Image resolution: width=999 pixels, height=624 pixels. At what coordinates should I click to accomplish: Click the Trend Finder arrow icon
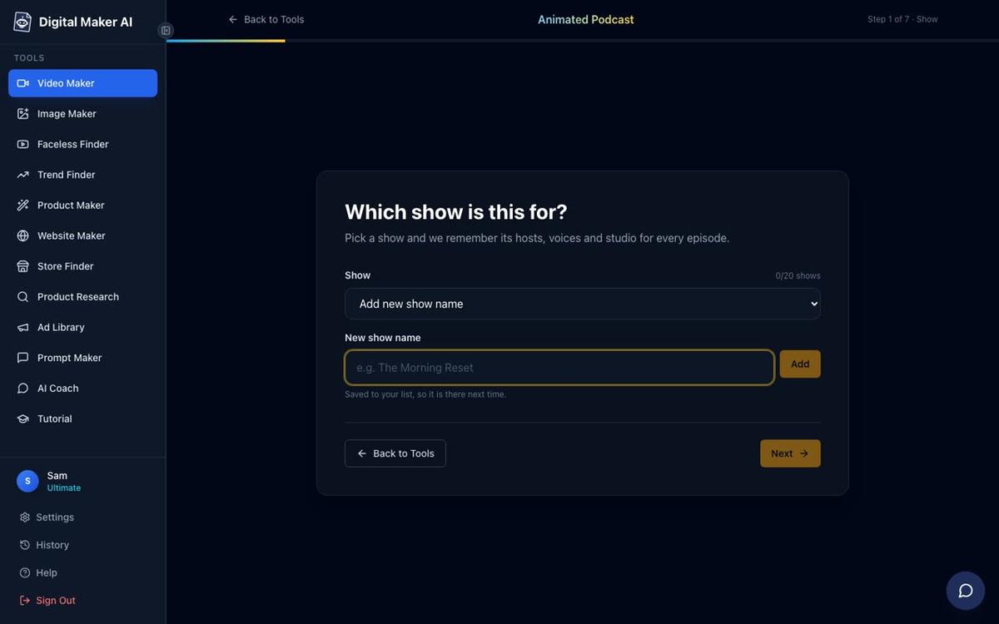(x=22, y=175)
